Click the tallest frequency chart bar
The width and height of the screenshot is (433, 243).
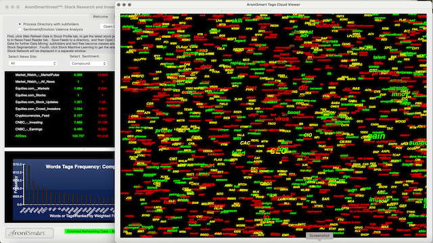coord(29,184)
